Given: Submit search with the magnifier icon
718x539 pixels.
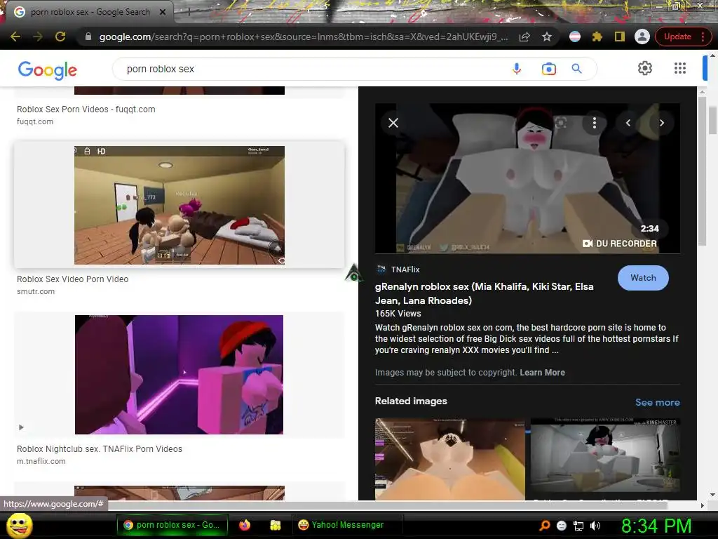Looking at the screenshot, I should coord(576,69).
